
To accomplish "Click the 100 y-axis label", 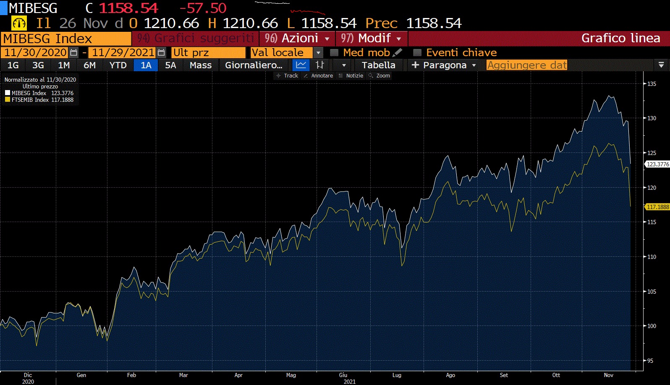I will coord(652,326).
